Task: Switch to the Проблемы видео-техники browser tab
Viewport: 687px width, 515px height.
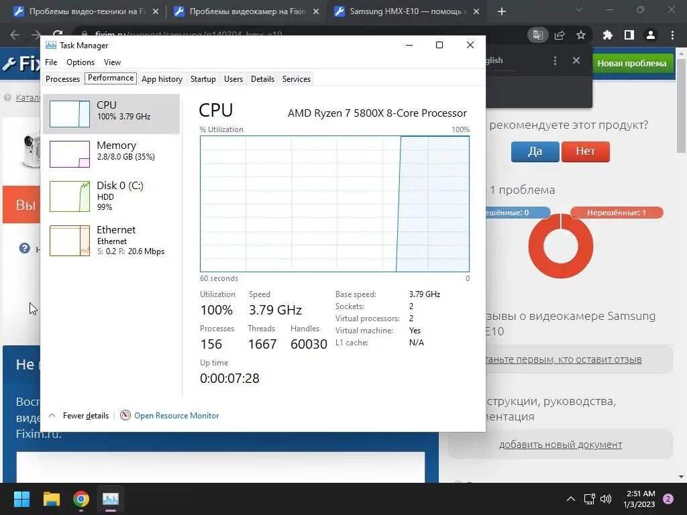Action: click(x=85, y=11)
